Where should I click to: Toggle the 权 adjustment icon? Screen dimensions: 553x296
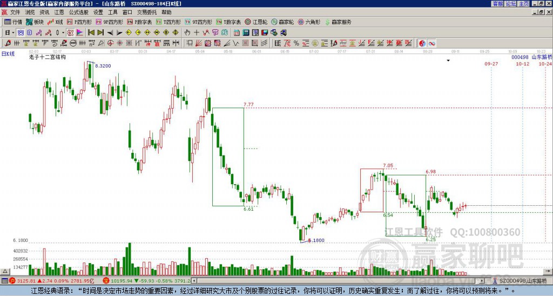point(70,33)
